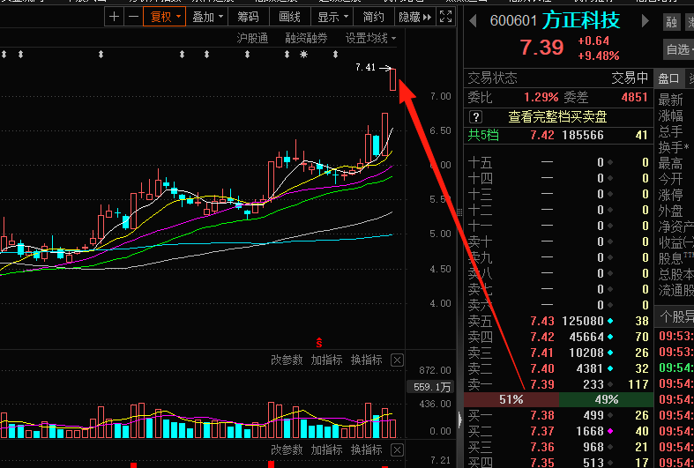This screenshot has width=694, height=468.
Task: Select 卖一 price 7.39
Action: click(542, 384)
